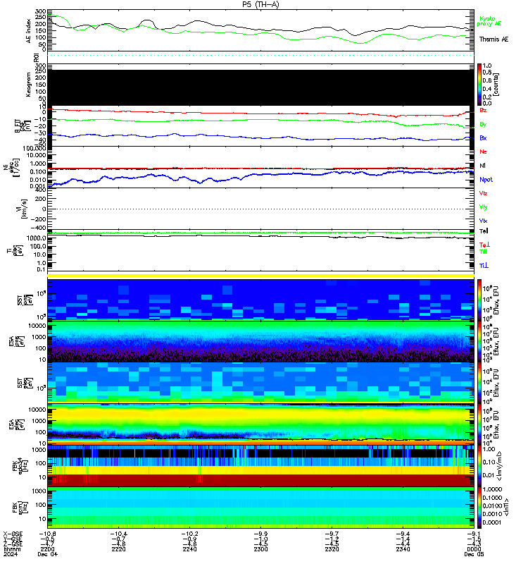The image size is (528, 564).
Task: Select the red Ne legend label
Action: (x=483, y=152)
